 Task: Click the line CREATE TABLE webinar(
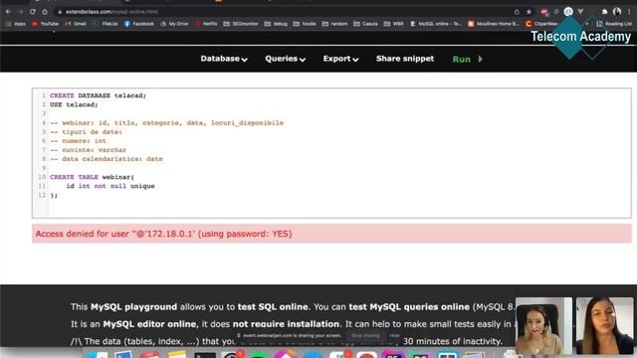pyautogui.click(x=93, y=177)
